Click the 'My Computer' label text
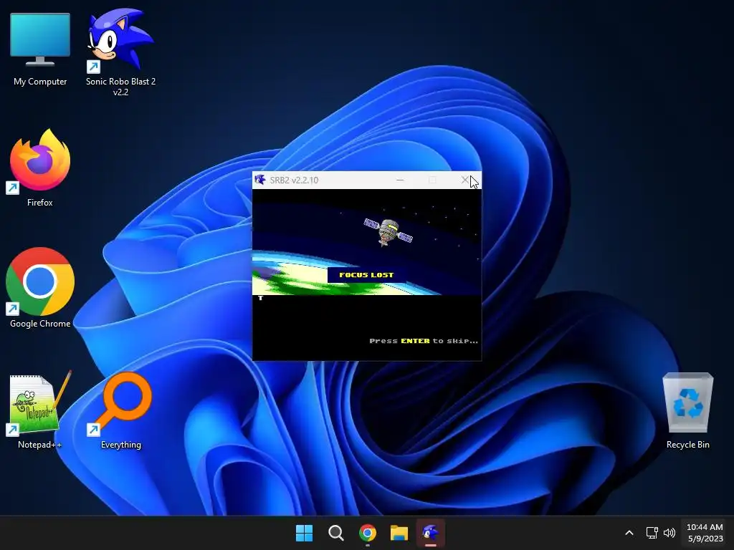Screen dimensions: 734x550 [x=40, y=82]
